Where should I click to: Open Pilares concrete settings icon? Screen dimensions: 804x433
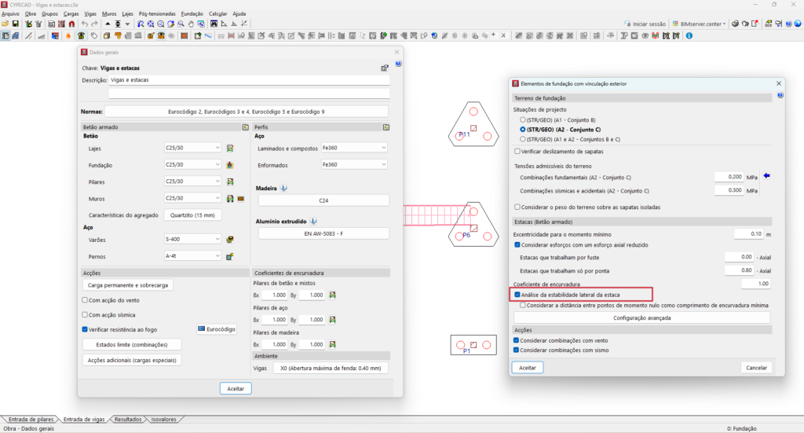230,182
